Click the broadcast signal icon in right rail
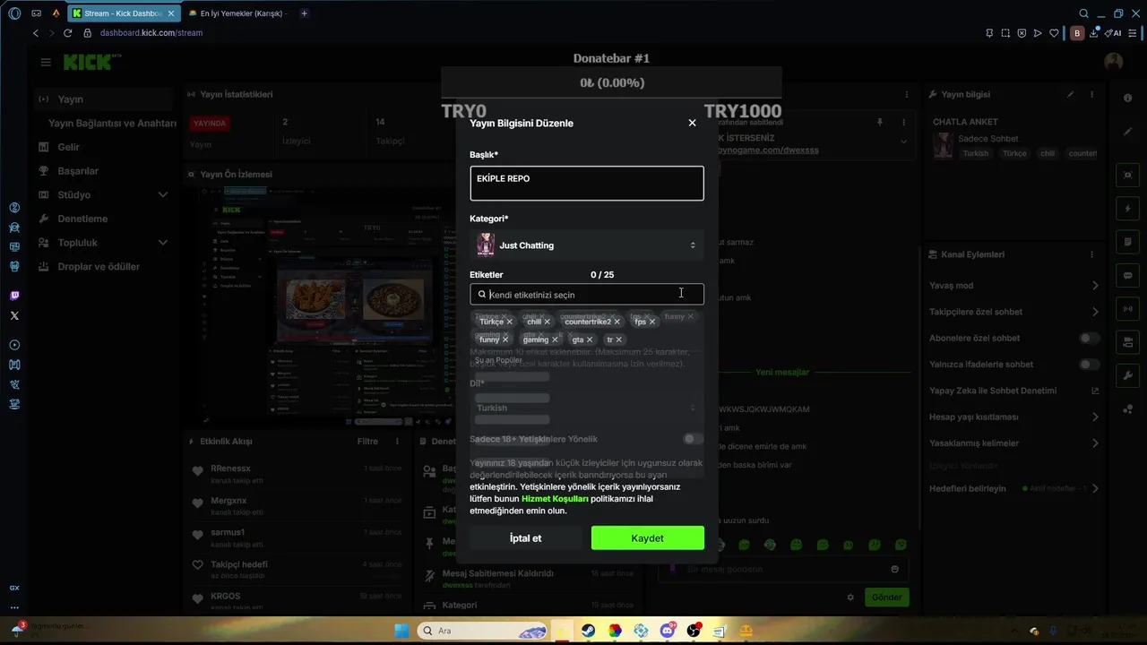The image size is (1147, 645). (x=1127, y=309)
